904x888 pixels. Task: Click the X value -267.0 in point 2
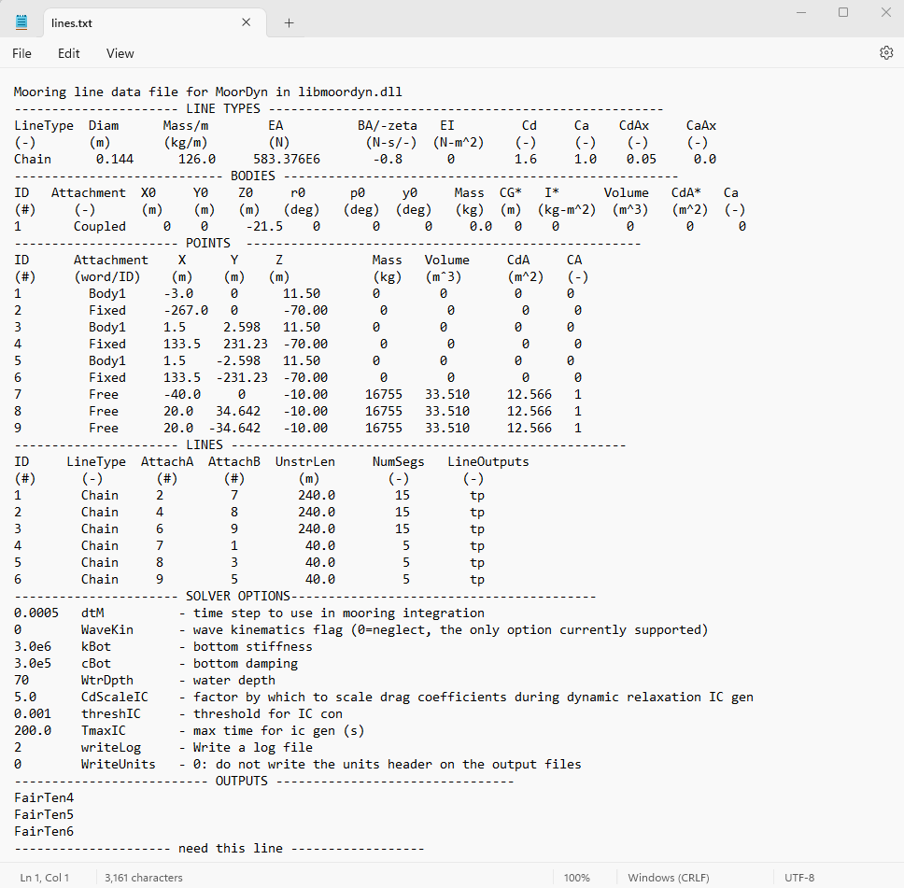[x=186, y=310]
